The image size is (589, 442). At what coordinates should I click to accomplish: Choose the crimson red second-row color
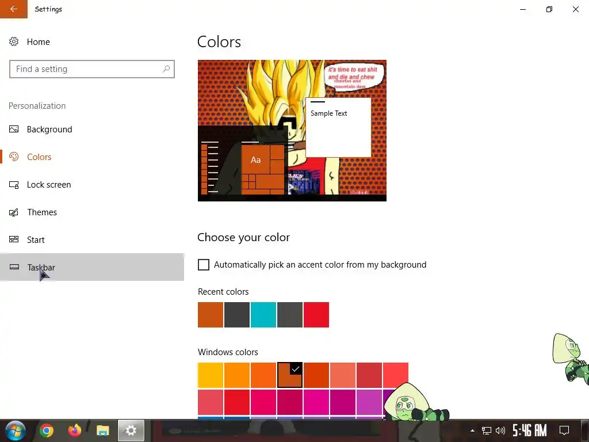[236, 402]
